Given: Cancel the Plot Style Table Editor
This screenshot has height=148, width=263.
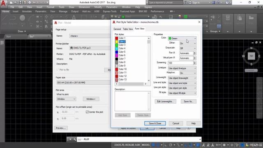Looking at the screenshot, I should tap(176, 123).
